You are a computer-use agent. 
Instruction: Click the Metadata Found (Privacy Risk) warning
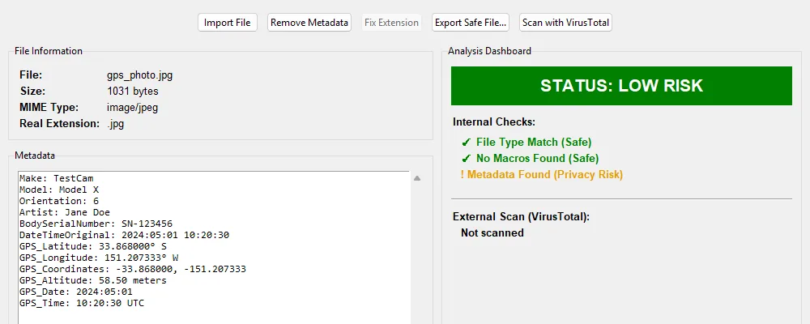tap(542, 175)
